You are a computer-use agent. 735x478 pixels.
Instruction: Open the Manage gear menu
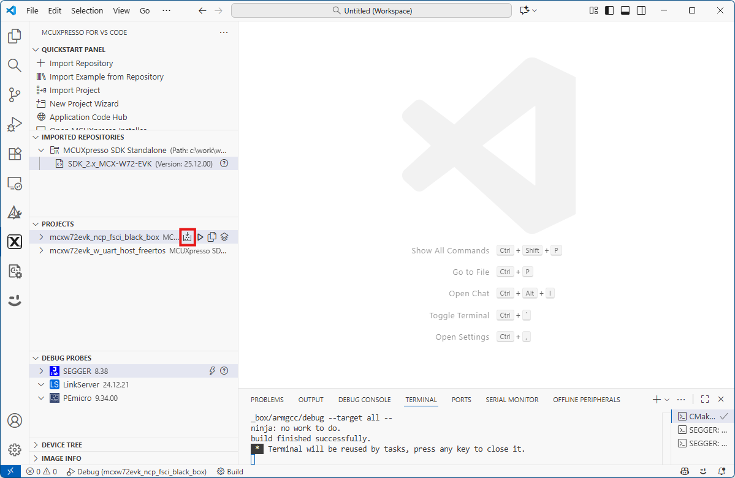[x=15, y=450]
